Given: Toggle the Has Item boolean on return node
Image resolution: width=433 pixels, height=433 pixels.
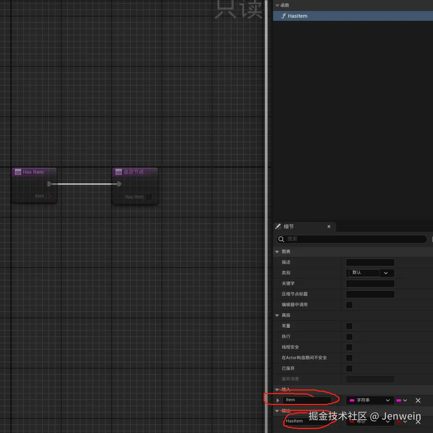Looking at the screenshot, I should pos(149,197).
